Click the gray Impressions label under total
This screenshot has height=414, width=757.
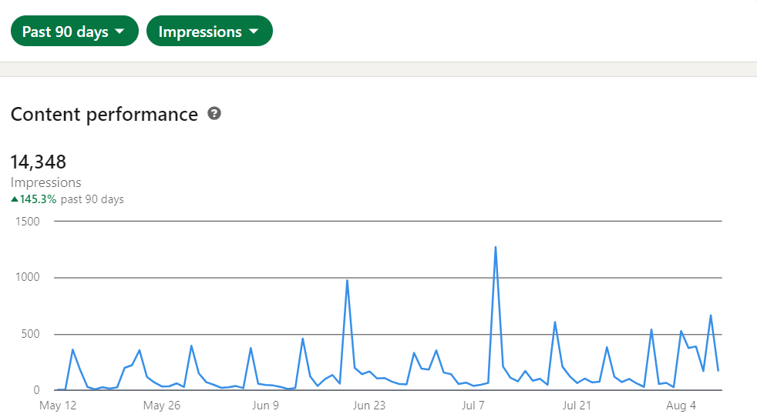coord(46,183)
